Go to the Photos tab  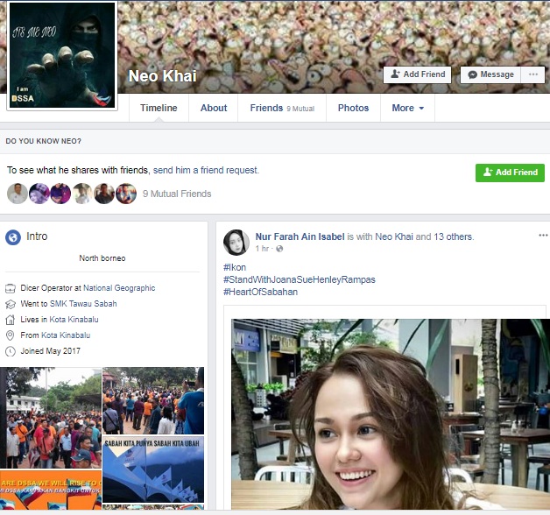(x=353, y=108)
